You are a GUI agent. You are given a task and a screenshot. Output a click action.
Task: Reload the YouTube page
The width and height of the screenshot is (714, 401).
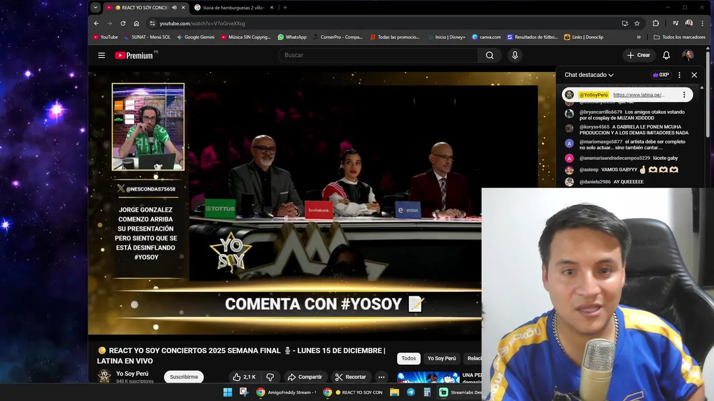pos(123,23)
